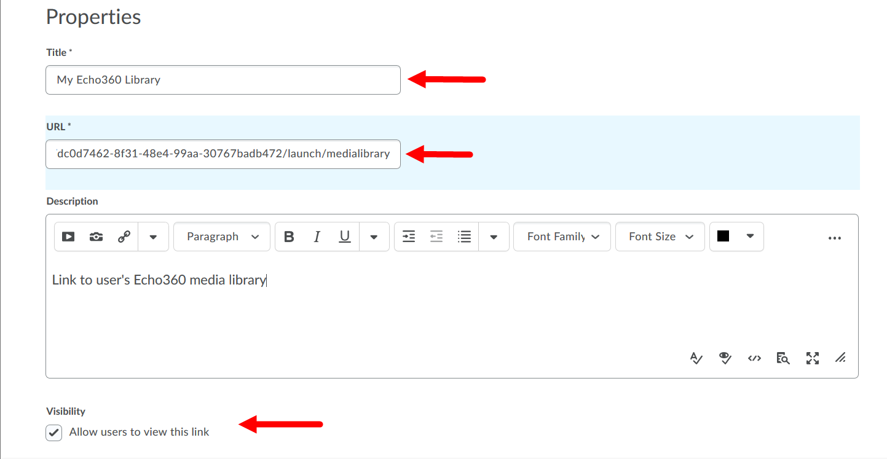Click the black text color swatch

pyautogui.click(x=723, y=236)
